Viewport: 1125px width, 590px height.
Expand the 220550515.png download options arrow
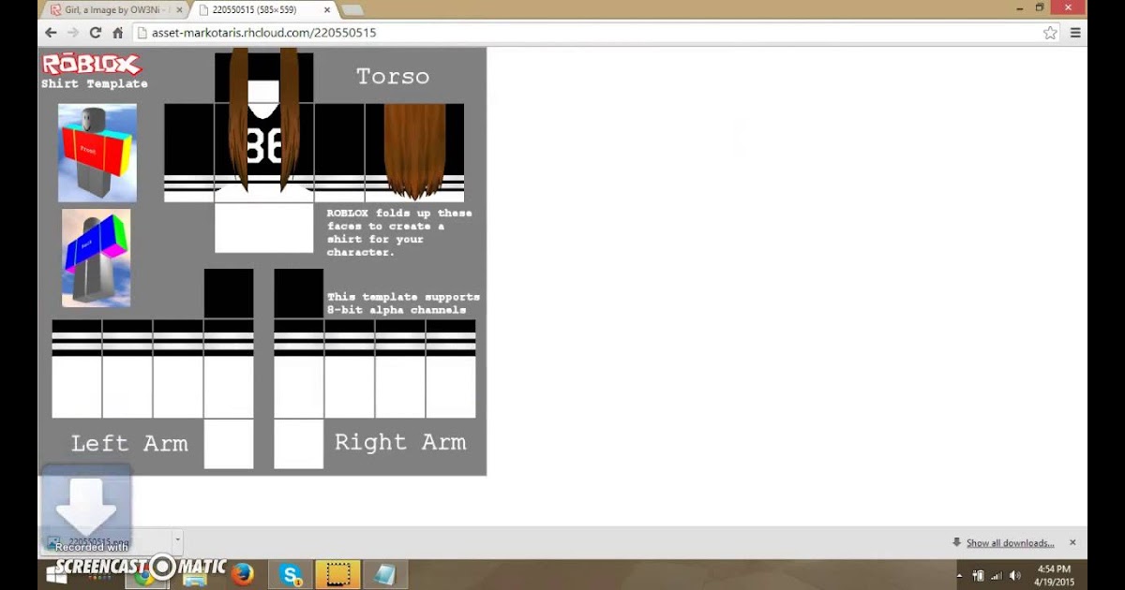click(x=177, y=541)
